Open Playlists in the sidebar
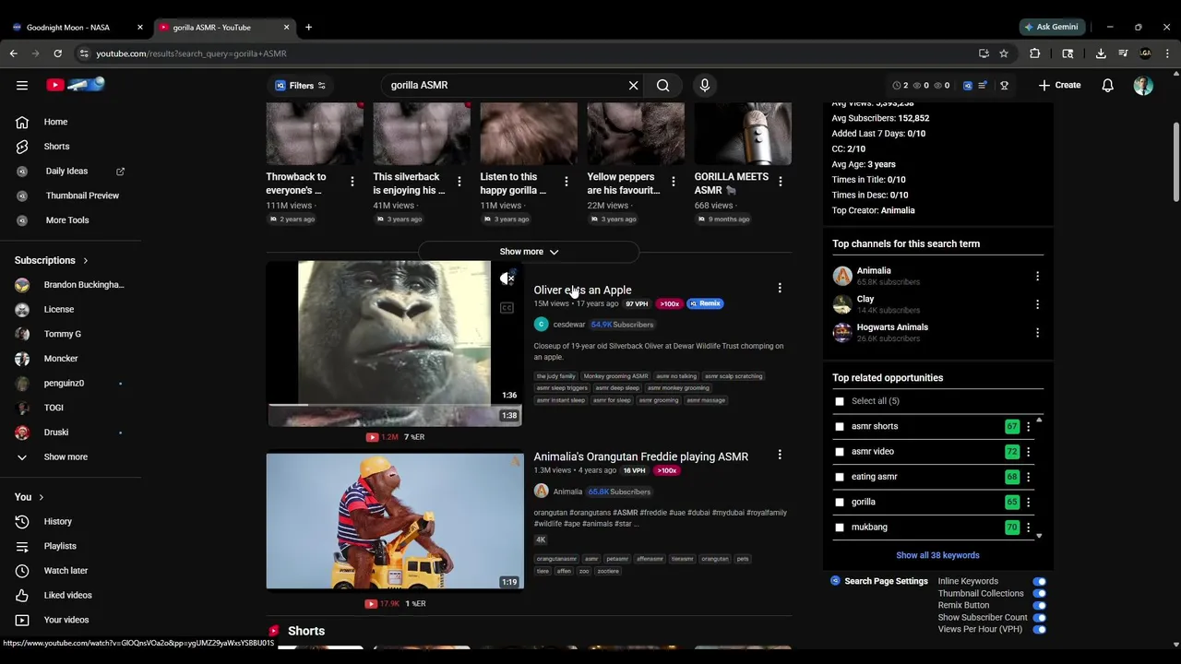 [x=60, y=546]
